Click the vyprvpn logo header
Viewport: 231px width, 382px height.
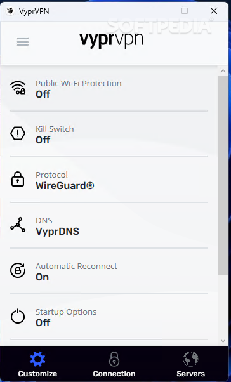(111, 40)
